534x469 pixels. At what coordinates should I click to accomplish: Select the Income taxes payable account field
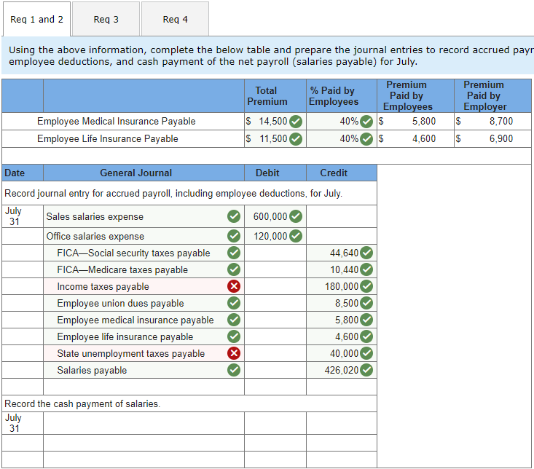(144, 286)
